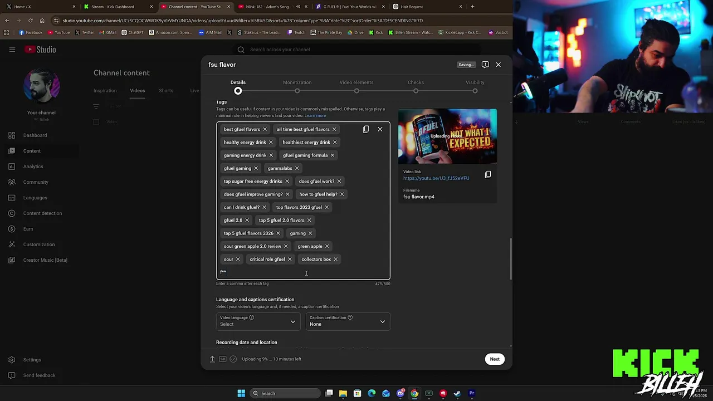This screenshot has height=401, width=713.
Task: Remove the 'gaming' tag
Action: (310, 233)
